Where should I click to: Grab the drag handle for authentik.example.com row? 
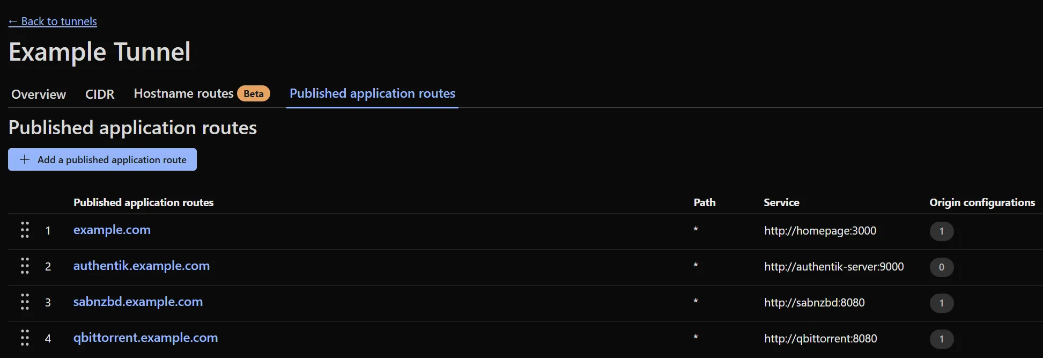(25, 266)
